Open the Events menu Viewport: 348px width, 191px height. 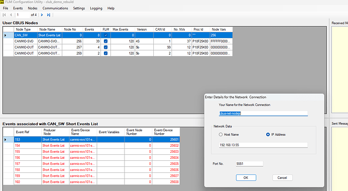(18, 8)
